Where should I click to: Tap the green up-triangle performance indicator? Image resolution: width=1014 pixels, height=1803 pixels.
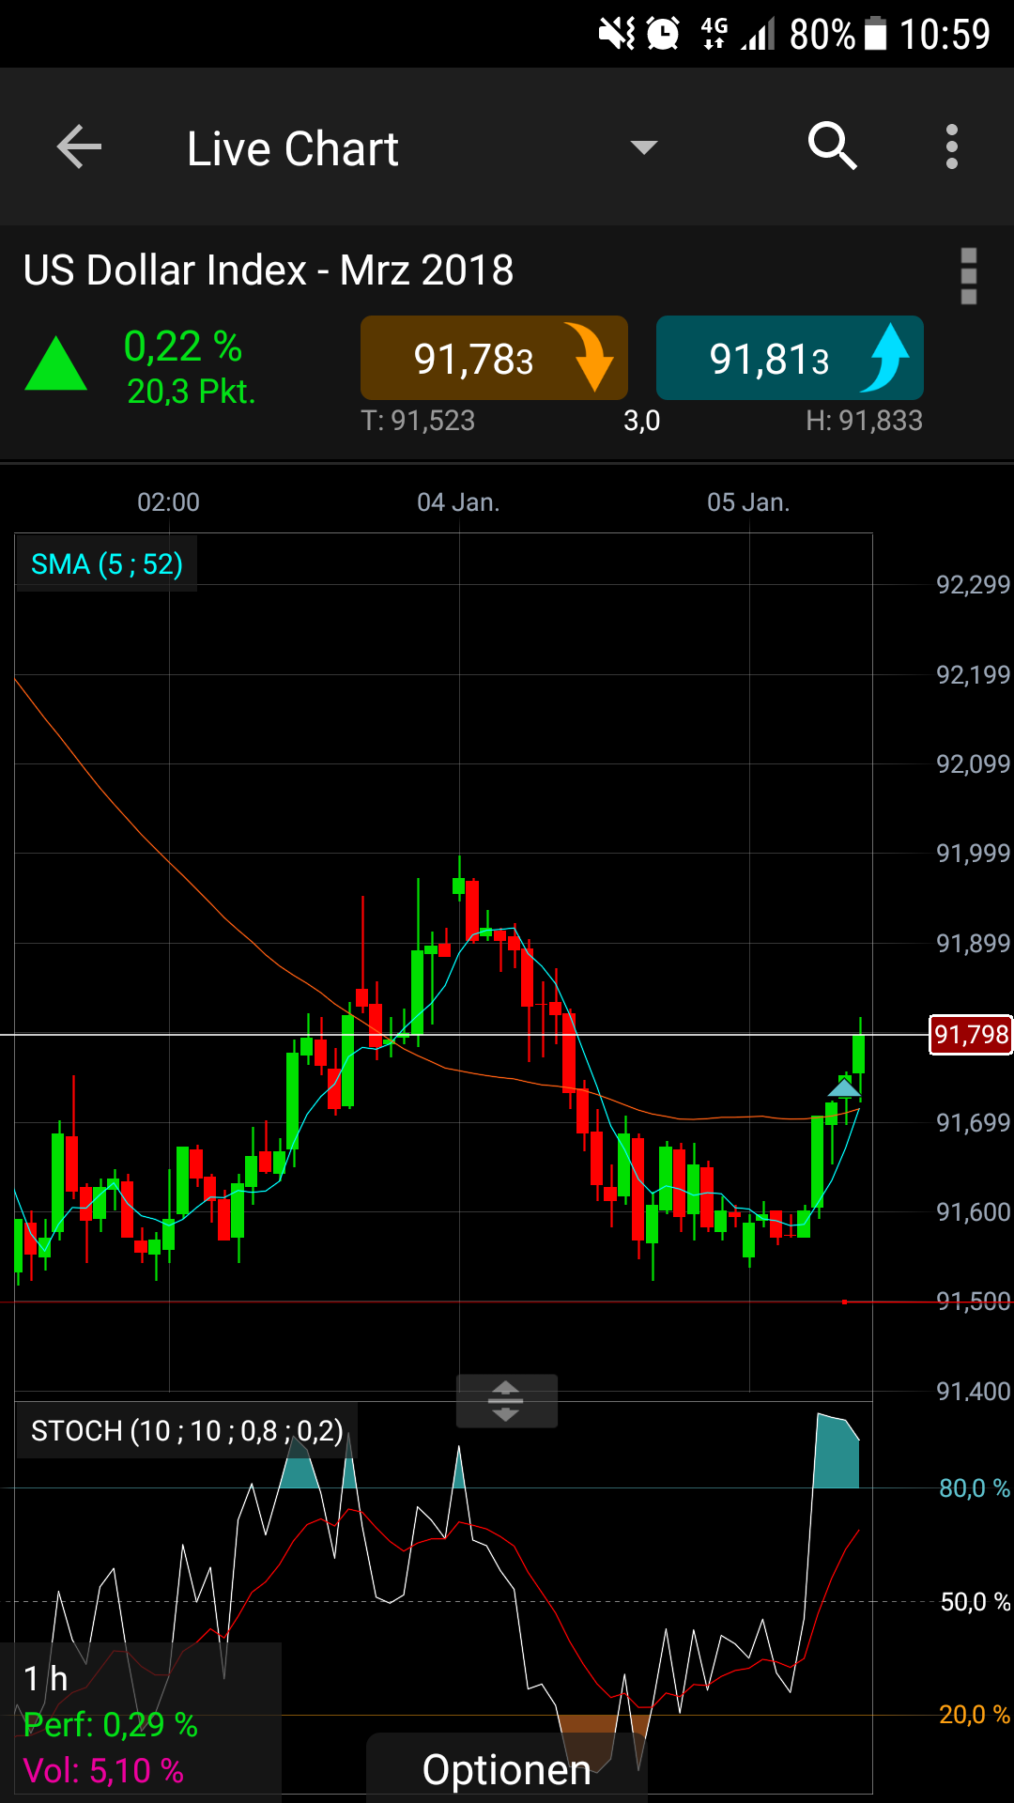[56, 363]
